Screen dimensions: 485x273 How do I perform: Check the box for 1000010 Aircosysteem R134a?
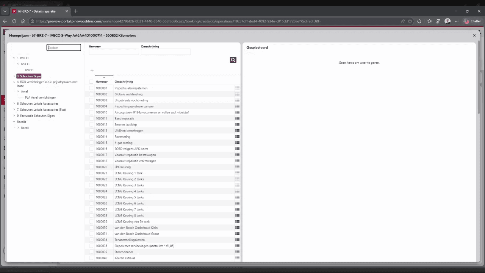click(91, 112)
